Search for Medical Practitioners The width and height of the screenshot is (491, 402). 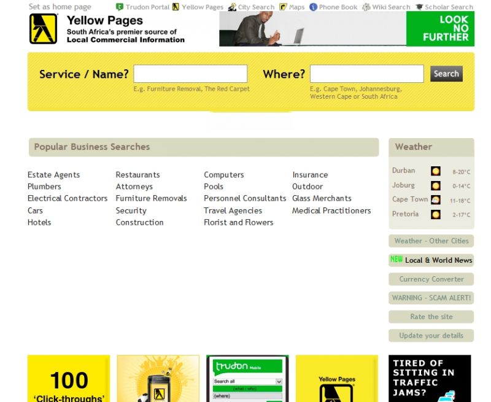(x=331, y=211)
